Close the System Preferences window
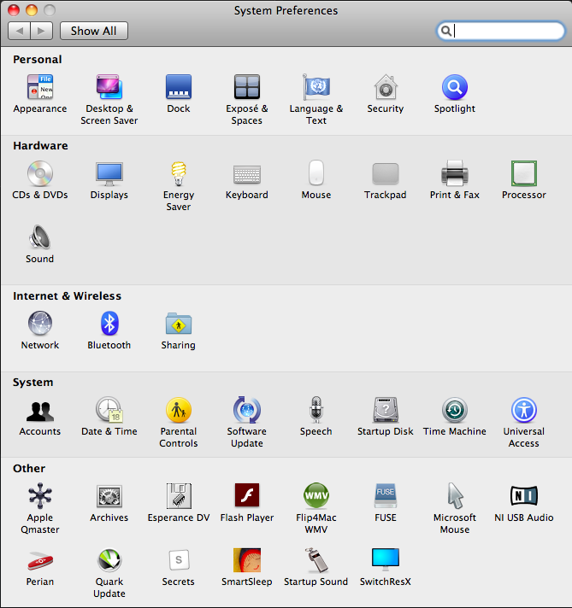This screenshot has width=572, height=608. [14, 10]
